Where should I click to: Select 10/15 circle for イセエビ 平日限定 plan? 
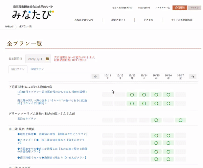[x=156, y=103]
